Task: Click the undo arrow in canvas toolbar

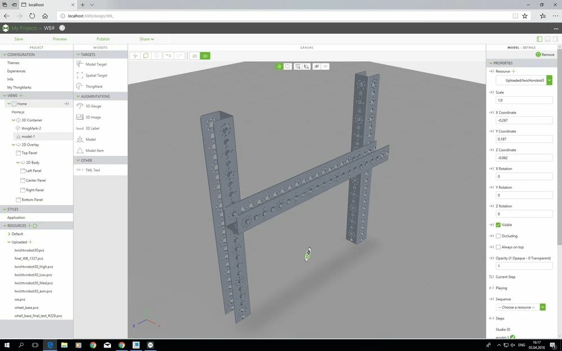Action: point(168,56)
